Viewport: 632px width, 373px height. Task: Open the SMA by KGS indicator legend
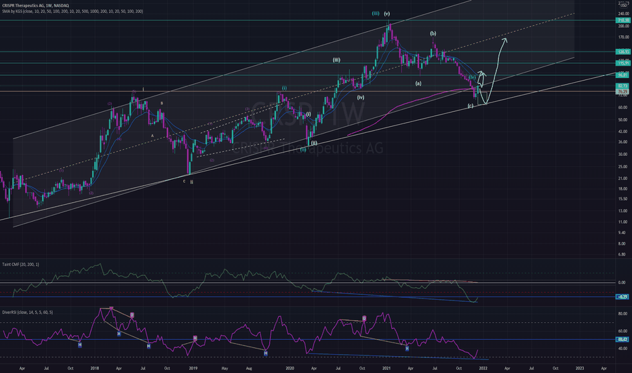[x=73, y=12]
